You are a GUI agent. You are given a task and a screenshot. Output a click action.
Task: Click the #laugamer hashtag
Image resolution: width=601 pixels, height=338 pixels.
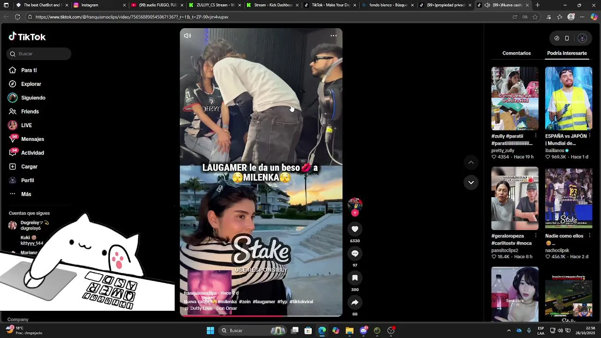click(x=264, y=302)
